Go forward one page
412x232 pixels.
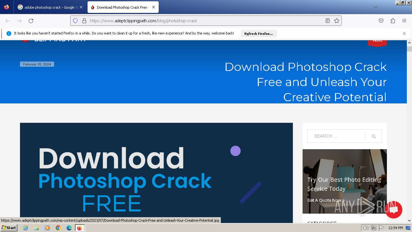(x=19, y=21)
